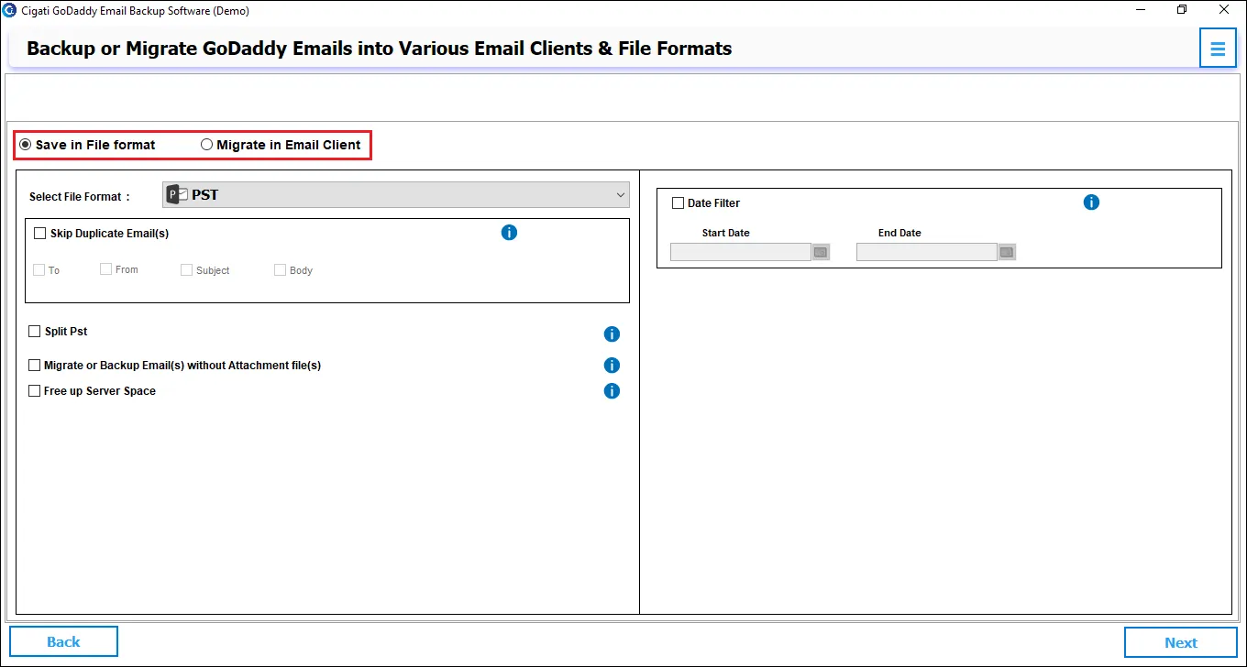Check the Body duplicate filter checkbox
Viewport: 1247px width, 667px height.
click(281, 270)
